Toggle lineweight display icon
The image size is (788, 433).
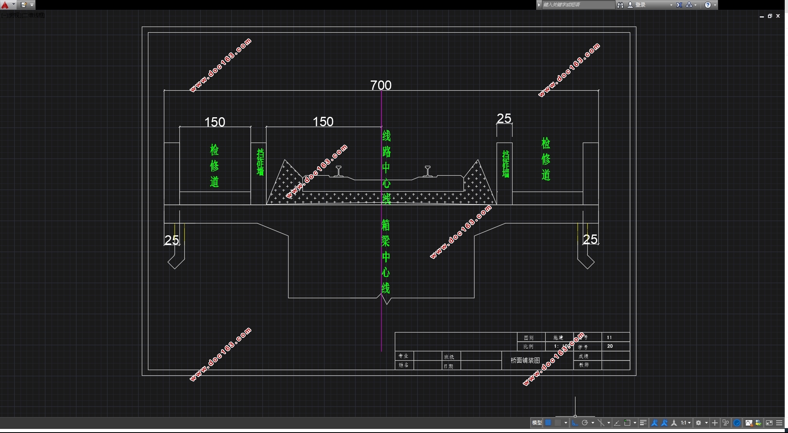pyautogui.click(x=643, y=423)
